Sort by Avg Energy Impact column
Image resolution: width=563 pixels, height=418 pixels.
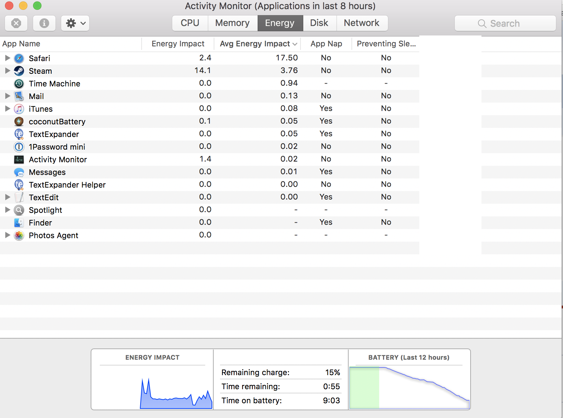point(258,44)
